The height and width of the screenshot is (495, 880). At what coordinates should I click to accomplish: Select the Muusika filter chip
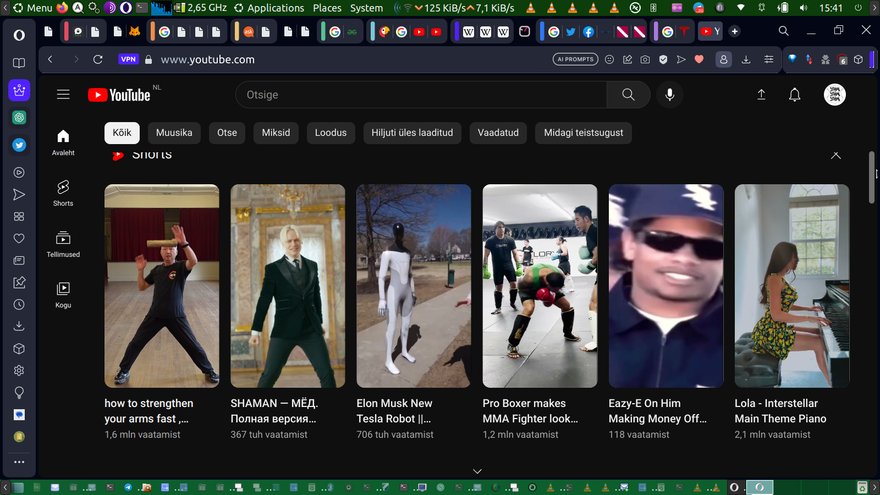point(174,133)
